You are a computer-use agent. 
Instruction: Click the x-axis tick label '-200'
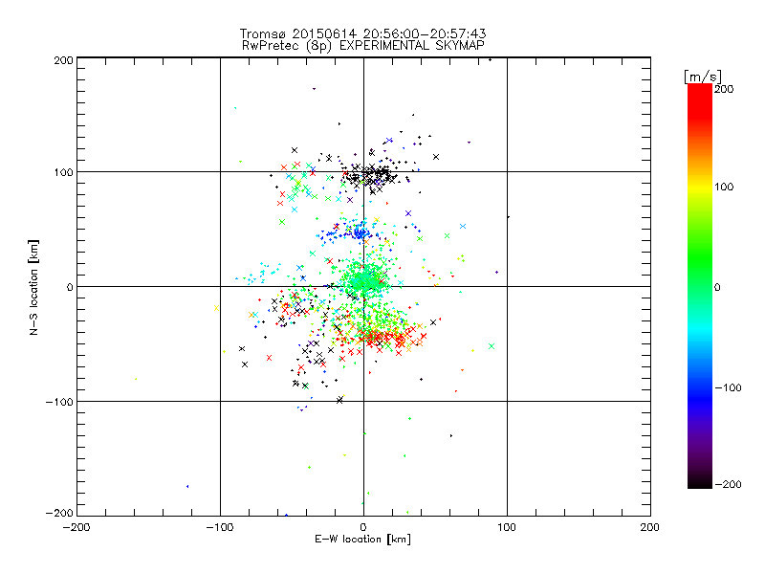pyautogui.click(x=76, y=528)
